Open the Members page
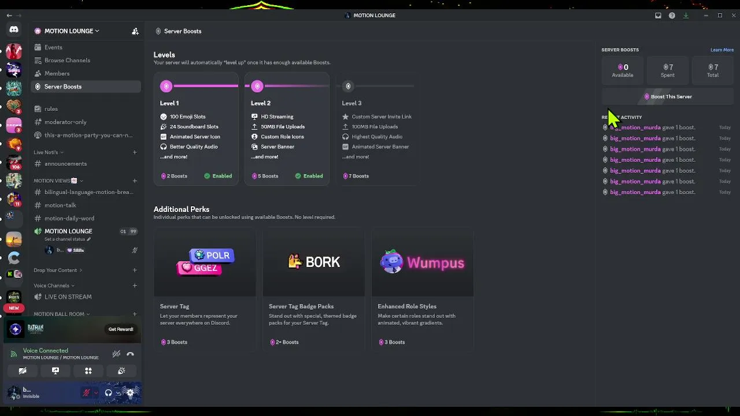 pos(86,73)
